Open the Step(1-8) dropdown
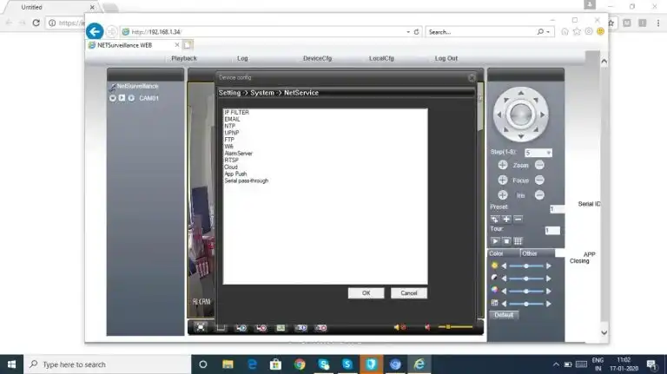Viewport: 667px width, 374px height. click(x=548, y=153)
